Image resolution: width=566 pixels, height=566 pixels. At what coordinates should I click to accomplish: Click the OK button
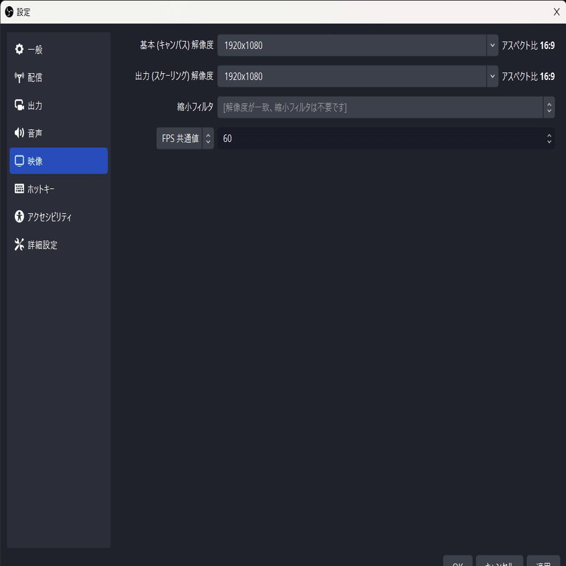[458, 561]
